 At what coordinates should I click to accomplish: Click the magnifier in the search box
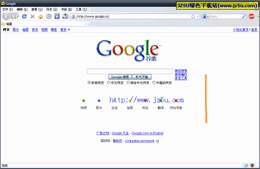(244, 16)
